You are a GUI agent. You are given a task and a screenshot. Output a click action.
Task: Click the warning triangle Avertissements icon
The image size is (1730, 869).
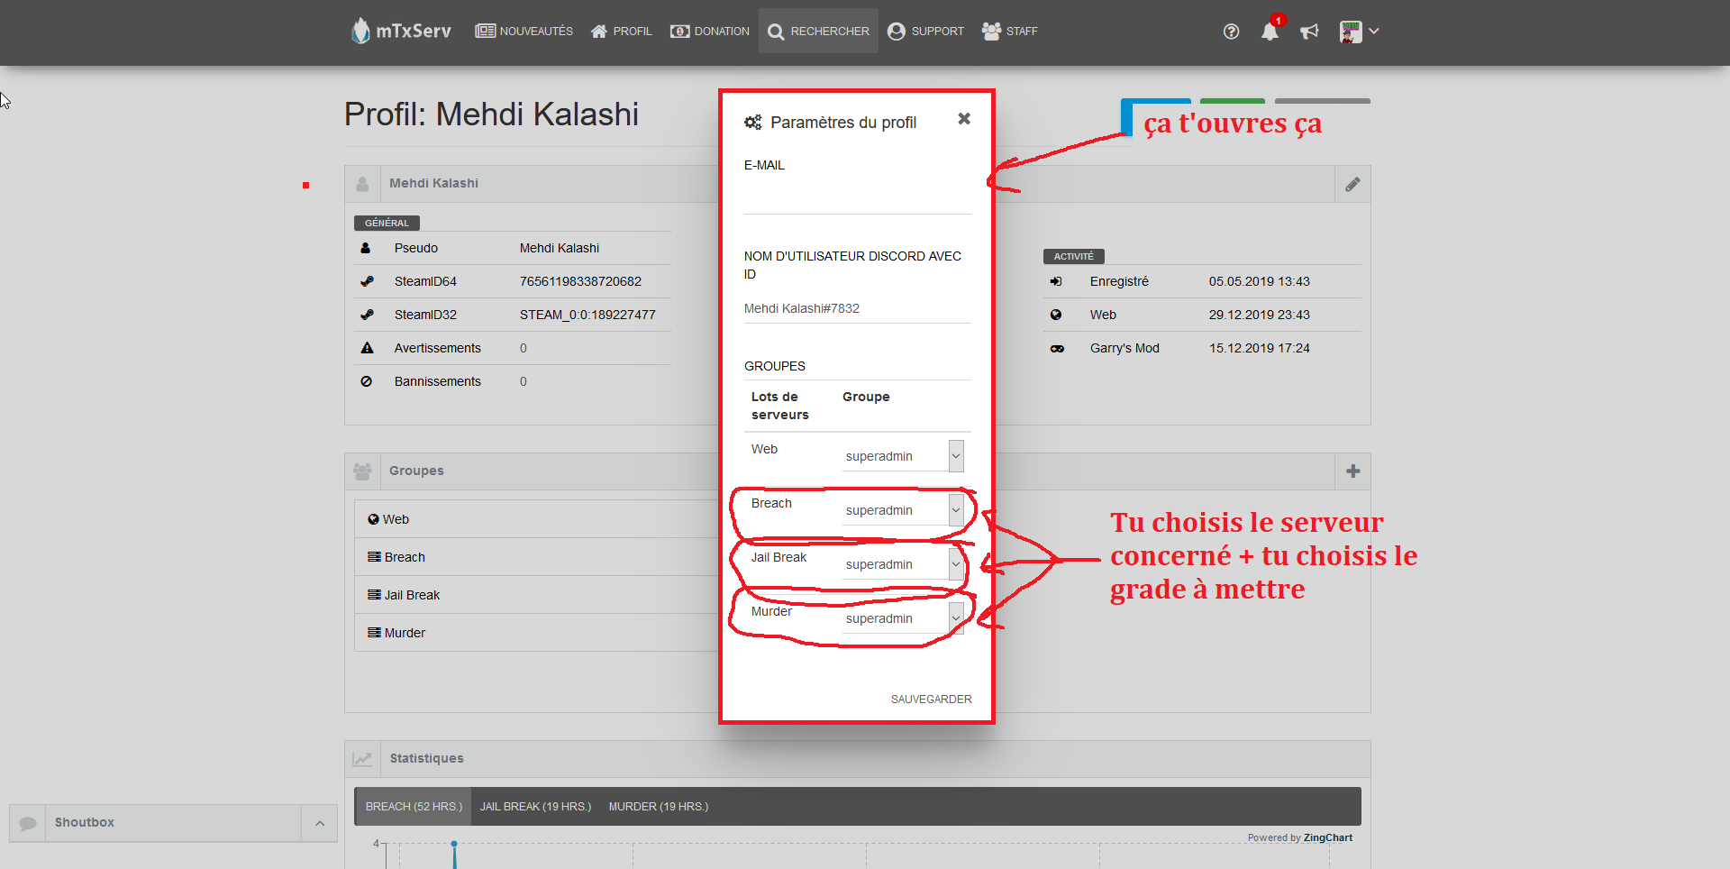pyautogui.click(x=367, y=348)
